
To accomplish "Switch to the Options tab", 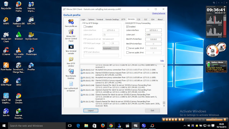I will 91,19.
